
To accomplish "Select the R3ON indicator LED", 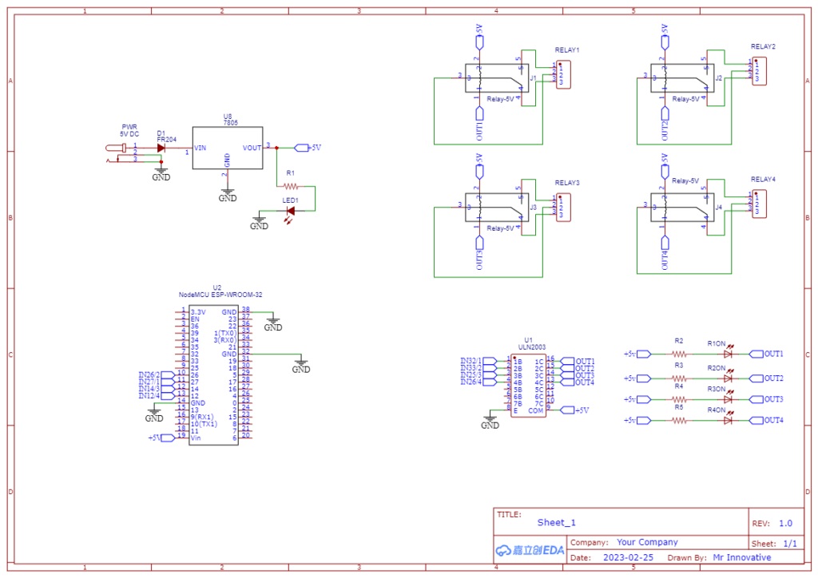I will click(729, 398).
